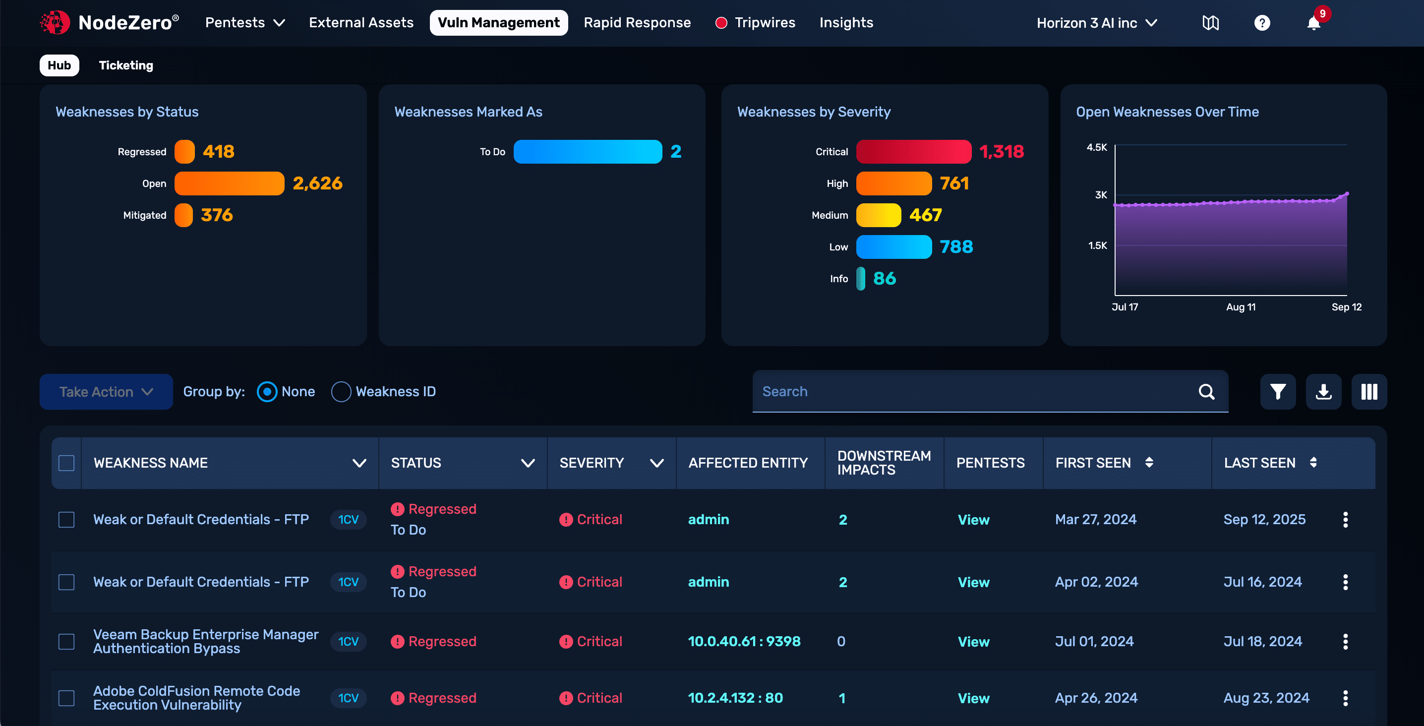
Task: Click the High severity orange bar
Action: 894,183
